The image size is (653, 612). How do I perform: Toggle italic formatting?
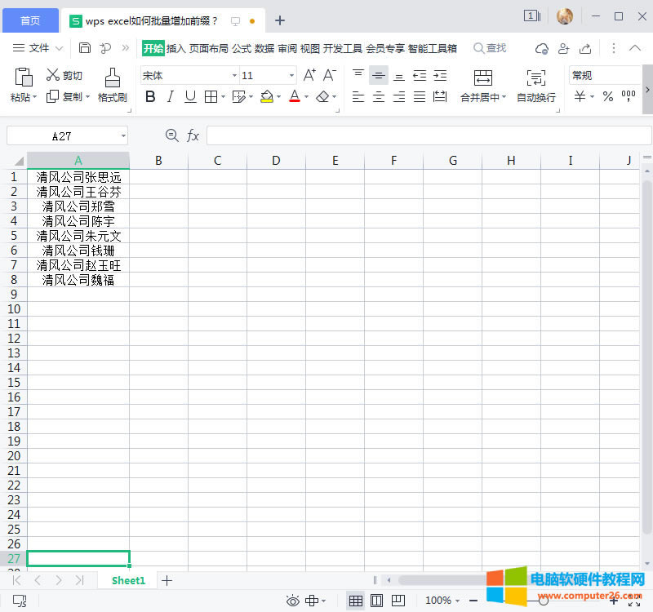pyautogui.click(x=170, y=97)
